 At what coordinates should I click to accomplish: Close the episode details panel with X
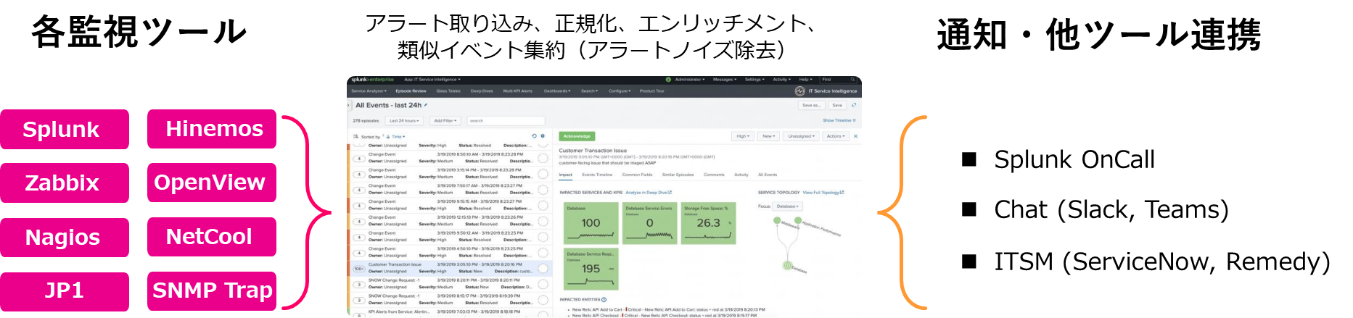point(855,136)
